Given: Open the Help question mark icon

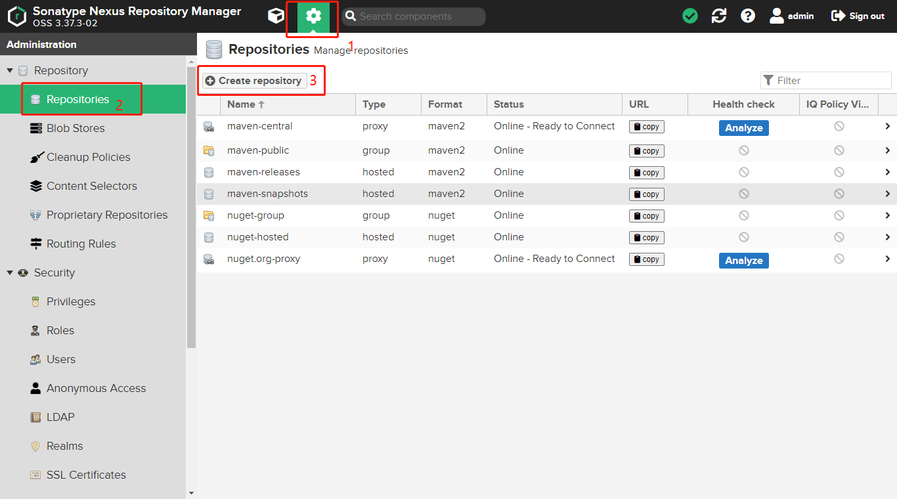Looking at the screenshot, I should pyautogui.click(x=748, y=16).
